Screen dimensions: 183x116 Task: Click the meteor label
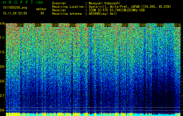tap(41, 9)
